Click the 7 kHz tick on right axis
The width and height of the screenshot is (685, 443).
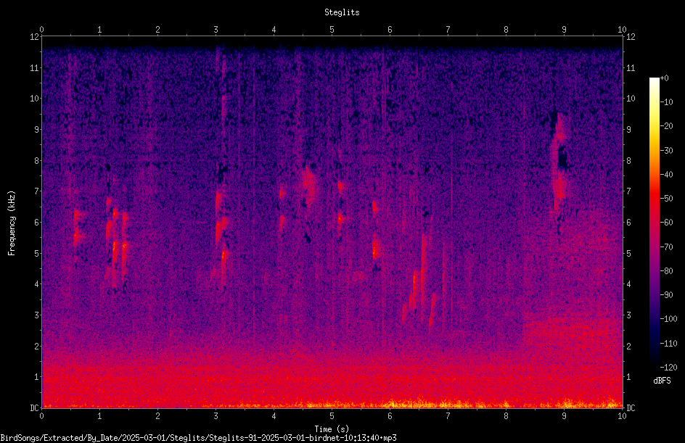click(628, 191)
